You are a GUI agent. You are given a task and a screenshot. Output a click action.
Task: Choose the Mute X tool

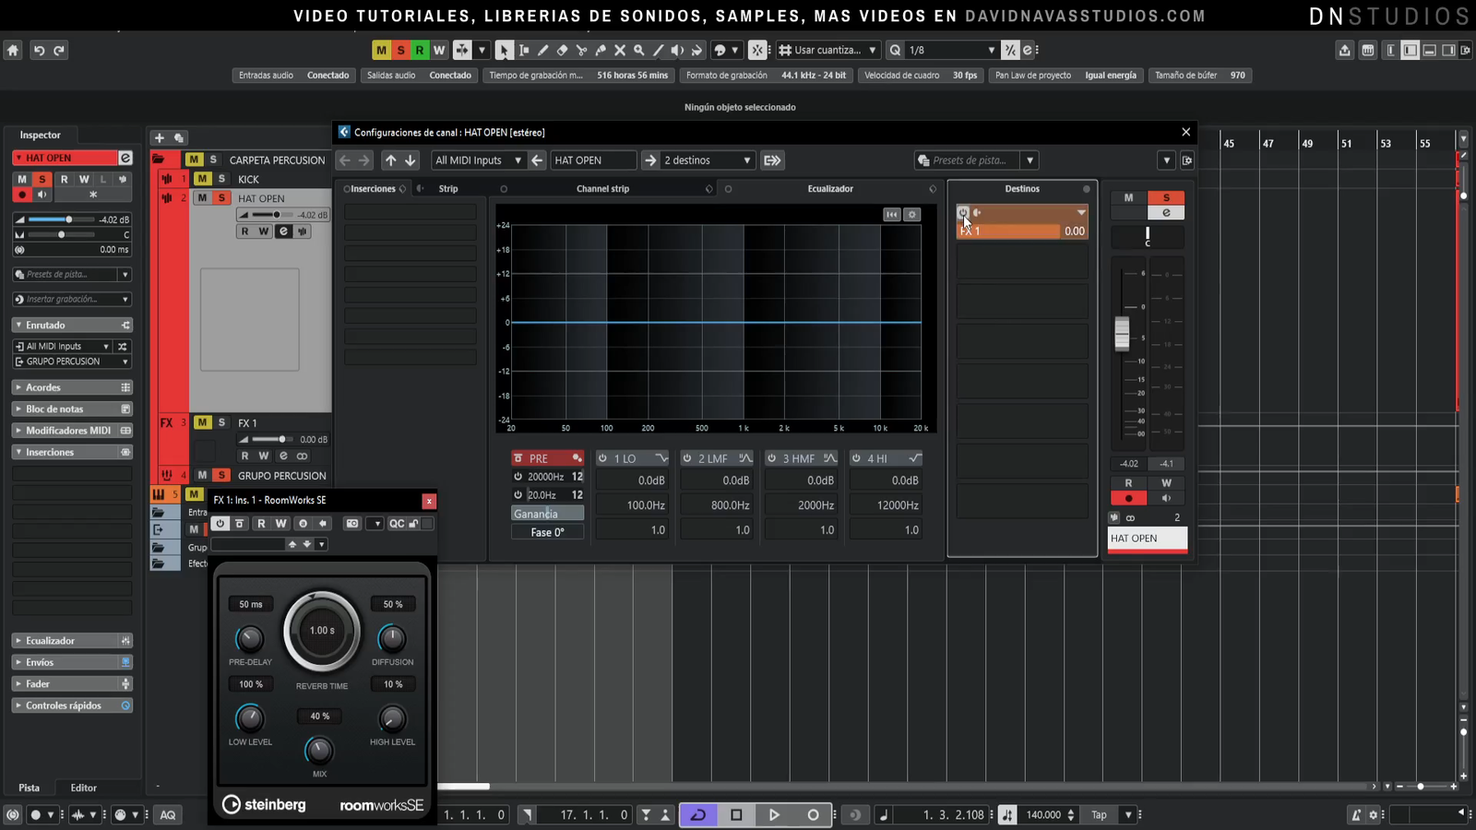coord(620,51)
